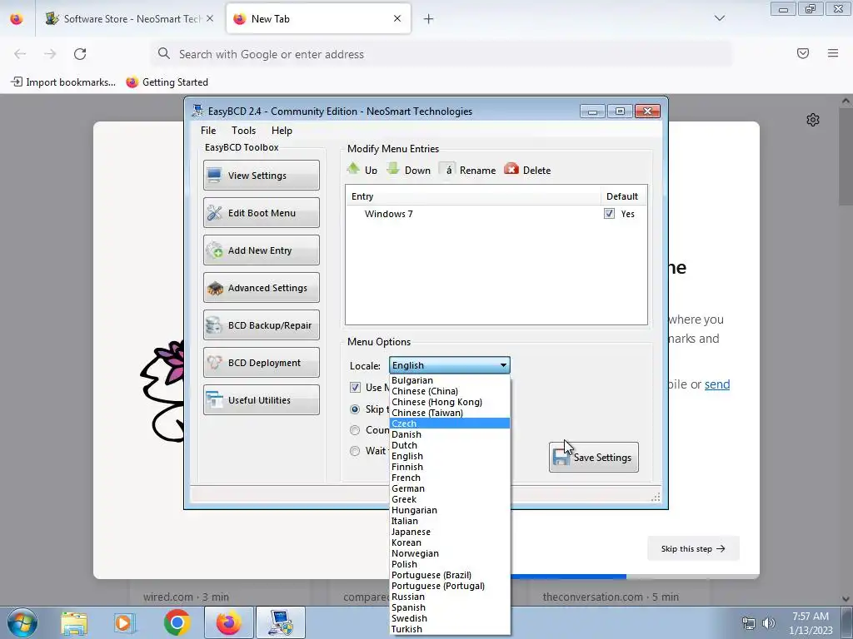Switch to Firefox in the taskbar
This screenshot has width=853, height=639.
(x=229, y=622)
